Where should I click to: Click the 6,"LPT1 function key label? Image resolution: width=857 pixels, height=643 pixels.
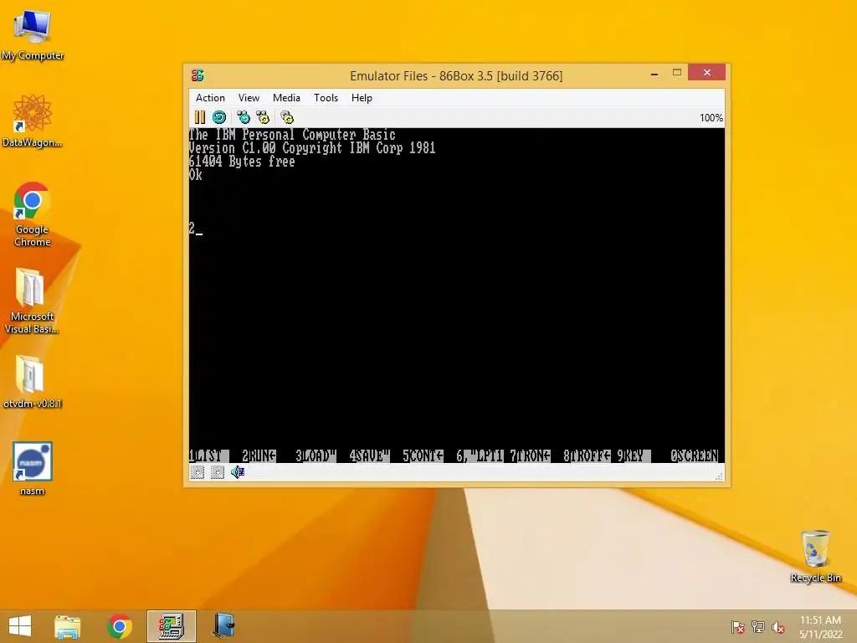tap(480, 456)
